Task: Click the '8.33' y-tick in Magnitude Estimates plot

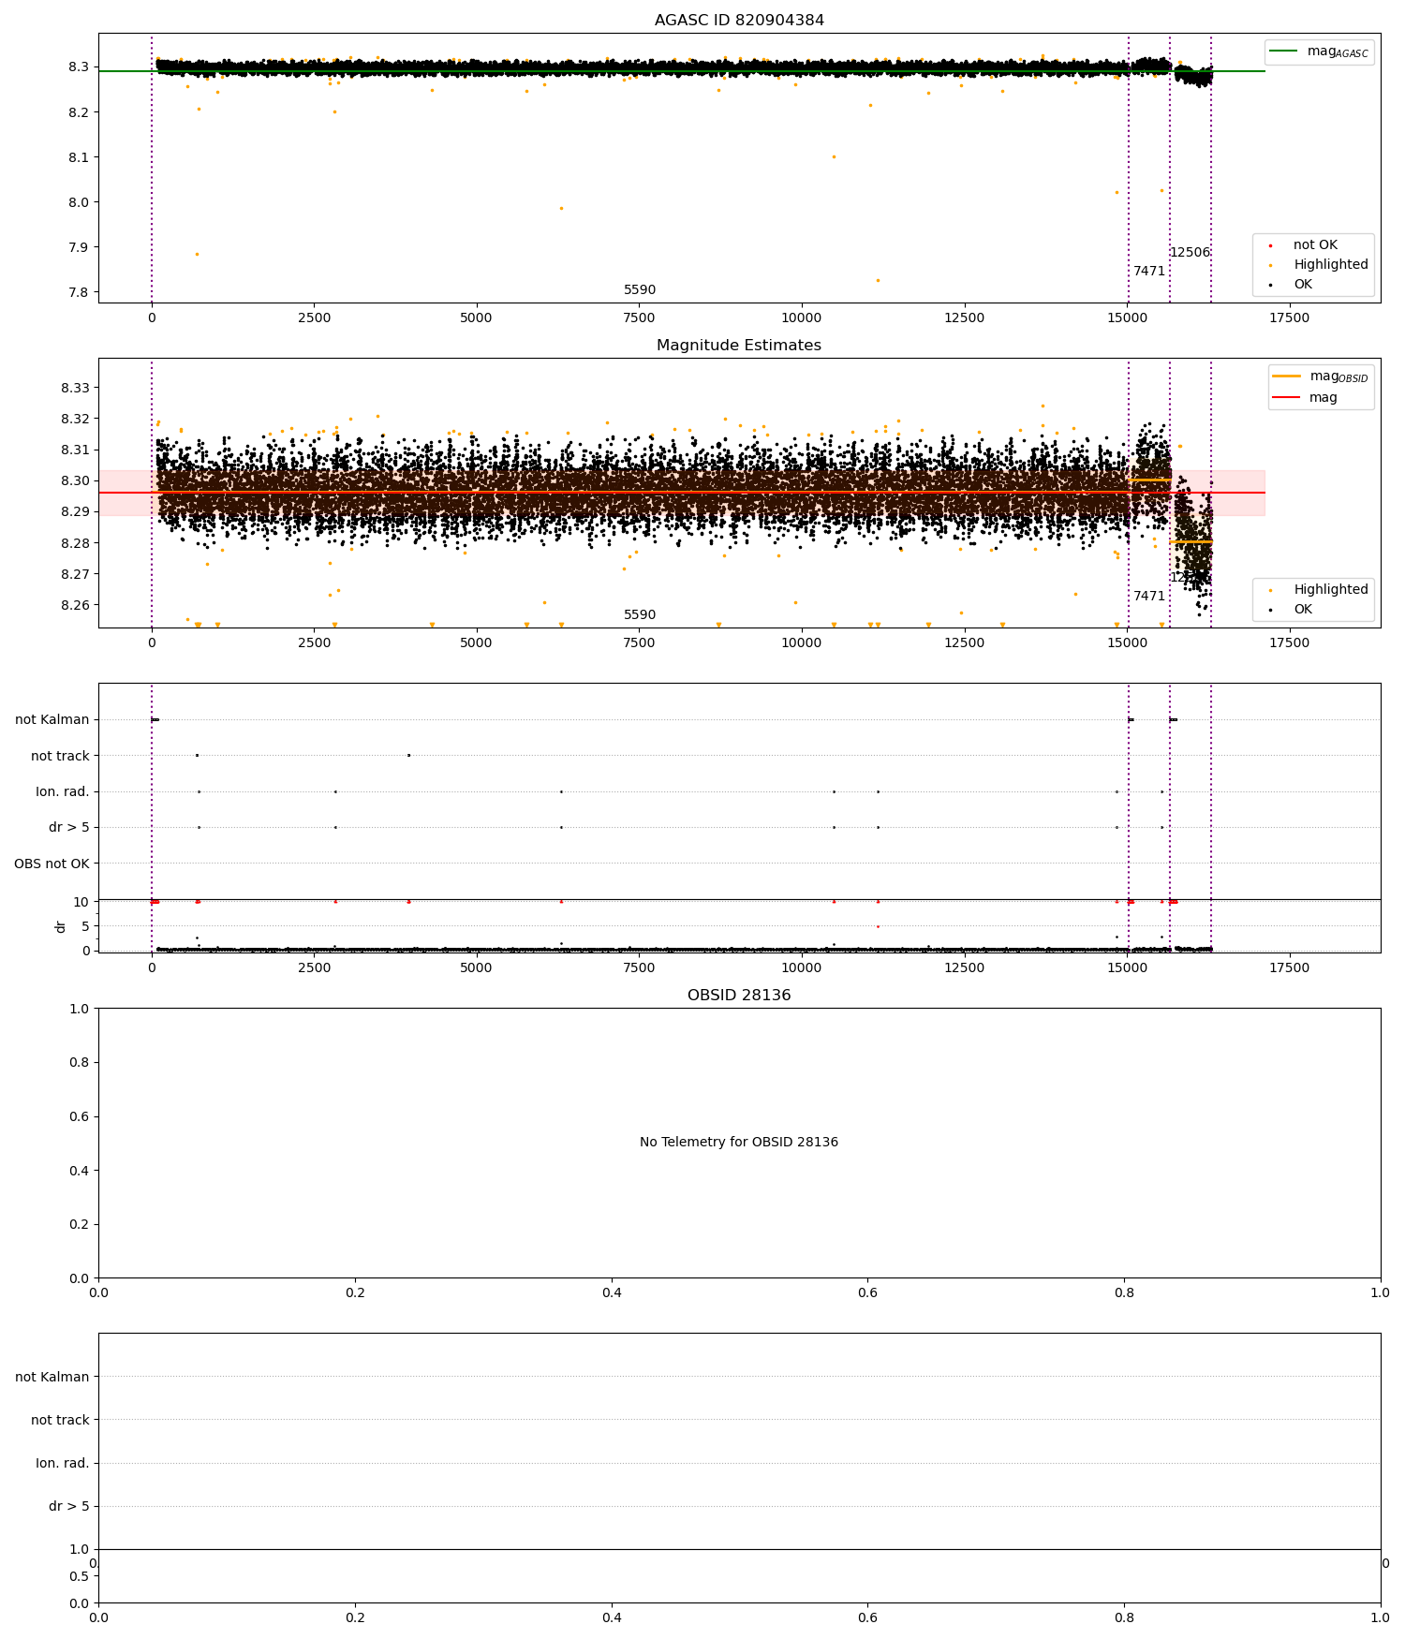Action: 75,389
